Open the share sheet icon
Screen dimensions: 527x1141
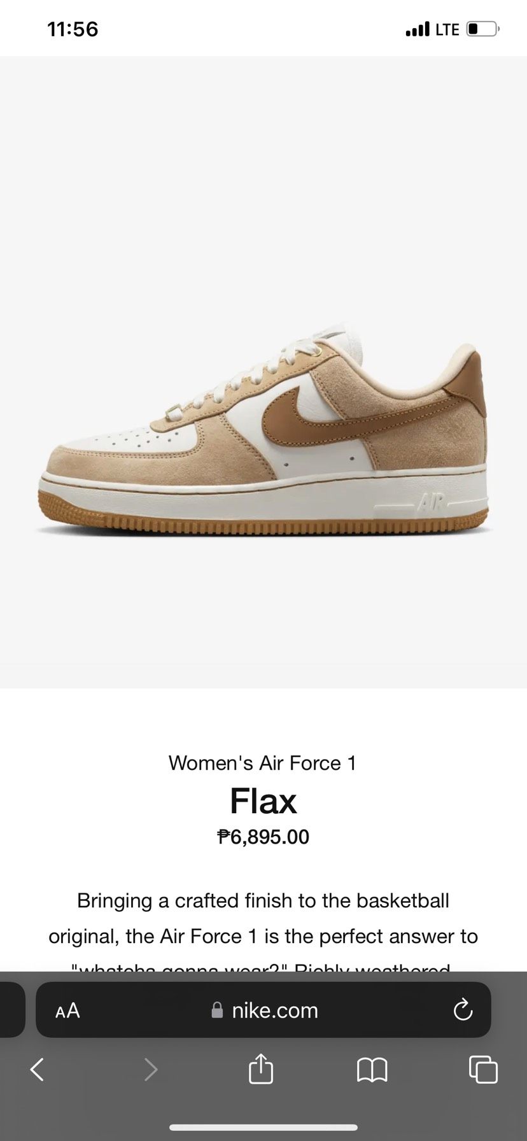[261, 1068]
